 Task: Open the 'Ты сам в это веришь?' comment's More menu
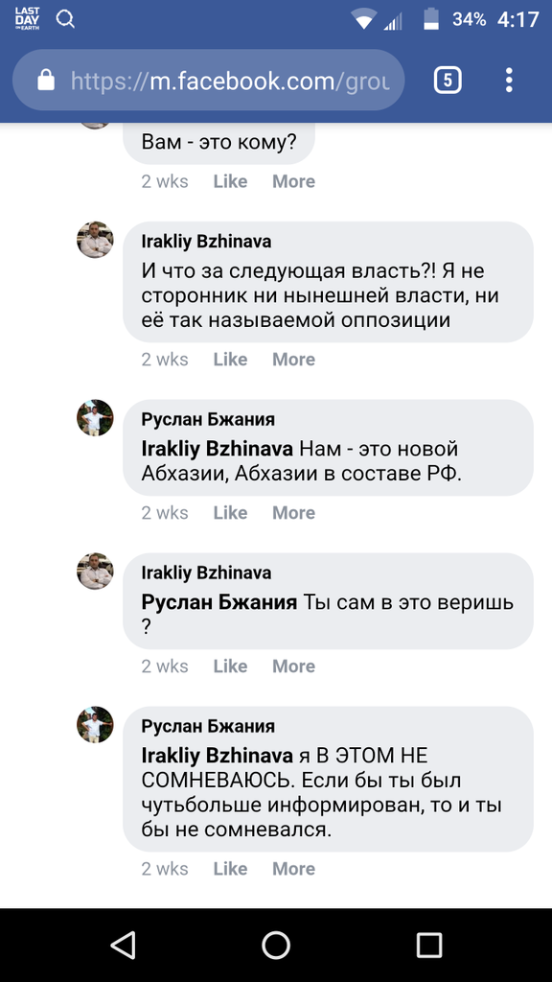pyautogui.click(x=293, y=666)
